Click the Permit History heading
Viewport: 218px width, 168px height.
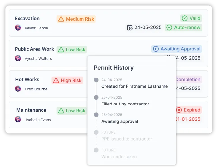[114, 68]
